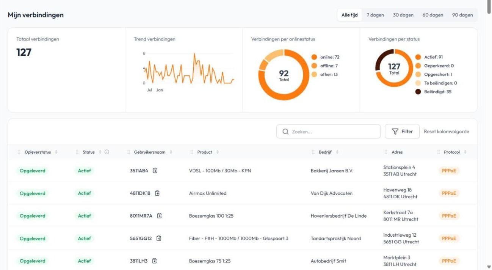
Task: Click the scrollbar down arrow
Action: tap(489, 267)
